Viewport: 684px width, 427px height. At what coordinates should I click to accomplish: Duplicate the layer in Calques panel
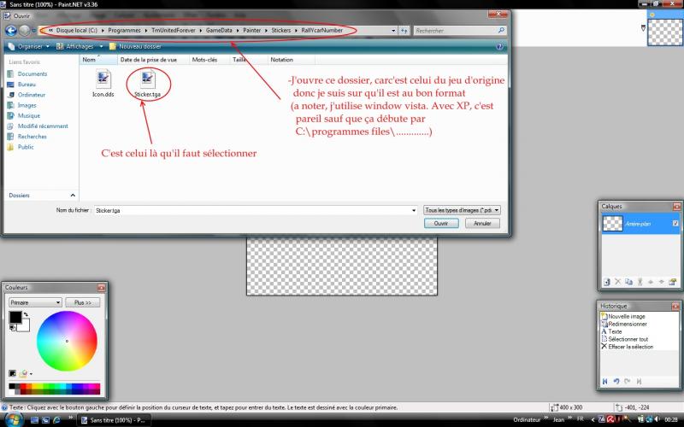coord(628,282)
